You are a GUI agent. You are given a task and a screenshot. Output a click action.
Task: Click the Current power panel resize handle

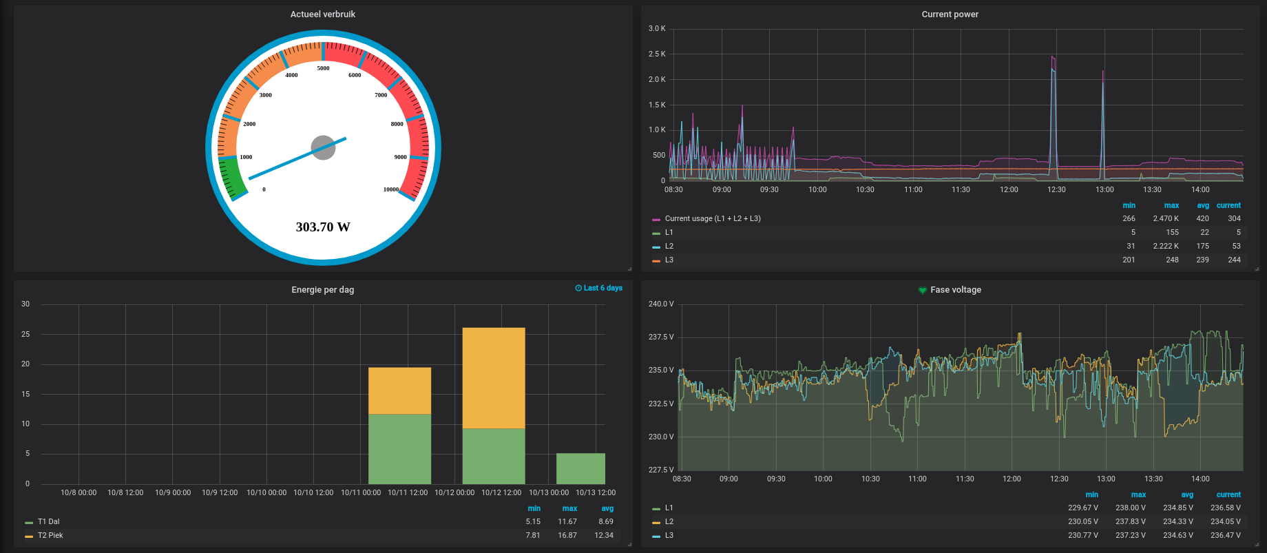1257,269
